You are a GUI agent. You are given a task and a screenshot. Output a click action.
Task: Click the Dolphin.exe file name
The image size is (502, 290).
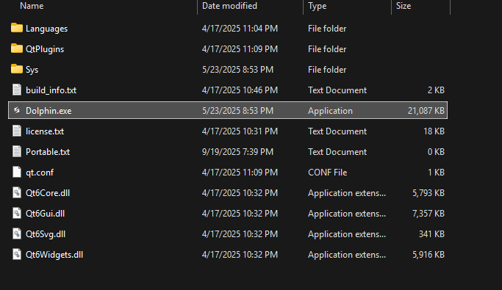[x=49, y=111]
